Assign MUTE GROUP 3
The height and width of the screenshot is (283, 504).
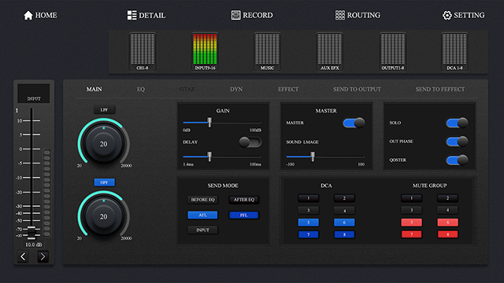(411, 210)
